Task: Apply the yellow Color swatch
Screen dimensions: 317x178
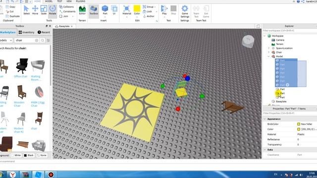Action: pyautogui.click(x=137, y=9)
